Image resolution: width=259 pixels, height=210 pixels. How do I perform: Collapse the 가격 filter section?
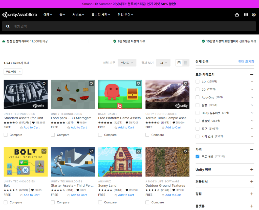coord(252,150)
